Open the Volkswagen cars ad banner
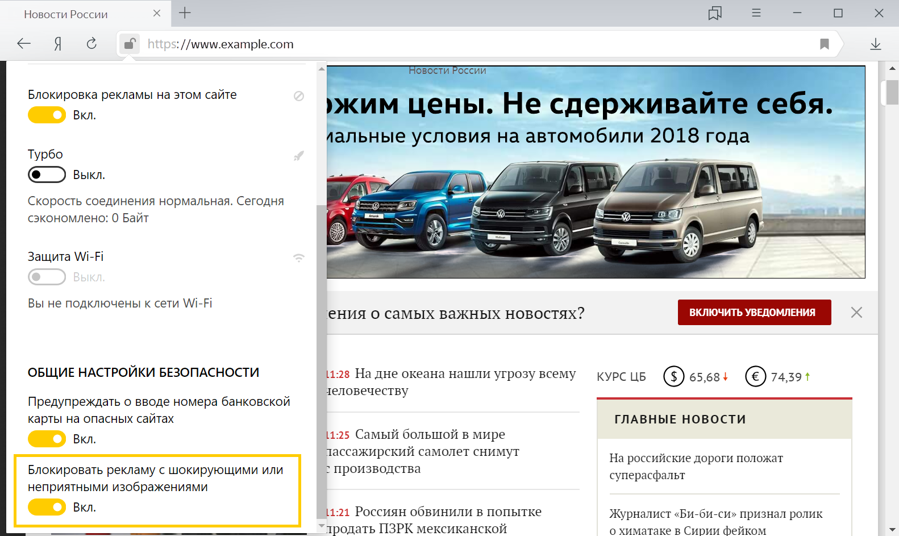 click(x=596, y=172)
